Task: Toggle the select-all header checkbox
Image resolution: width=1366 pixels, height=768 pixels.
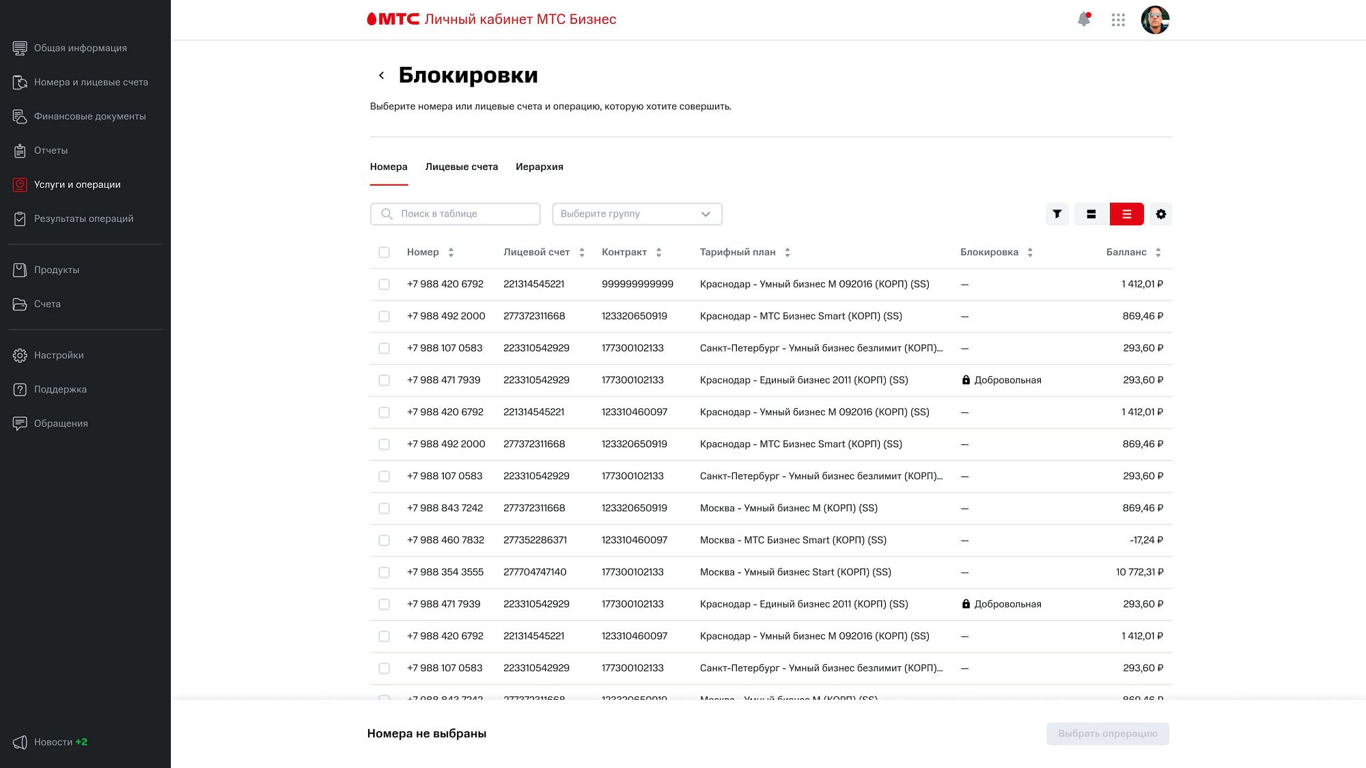Action: [x=384, y=253]
